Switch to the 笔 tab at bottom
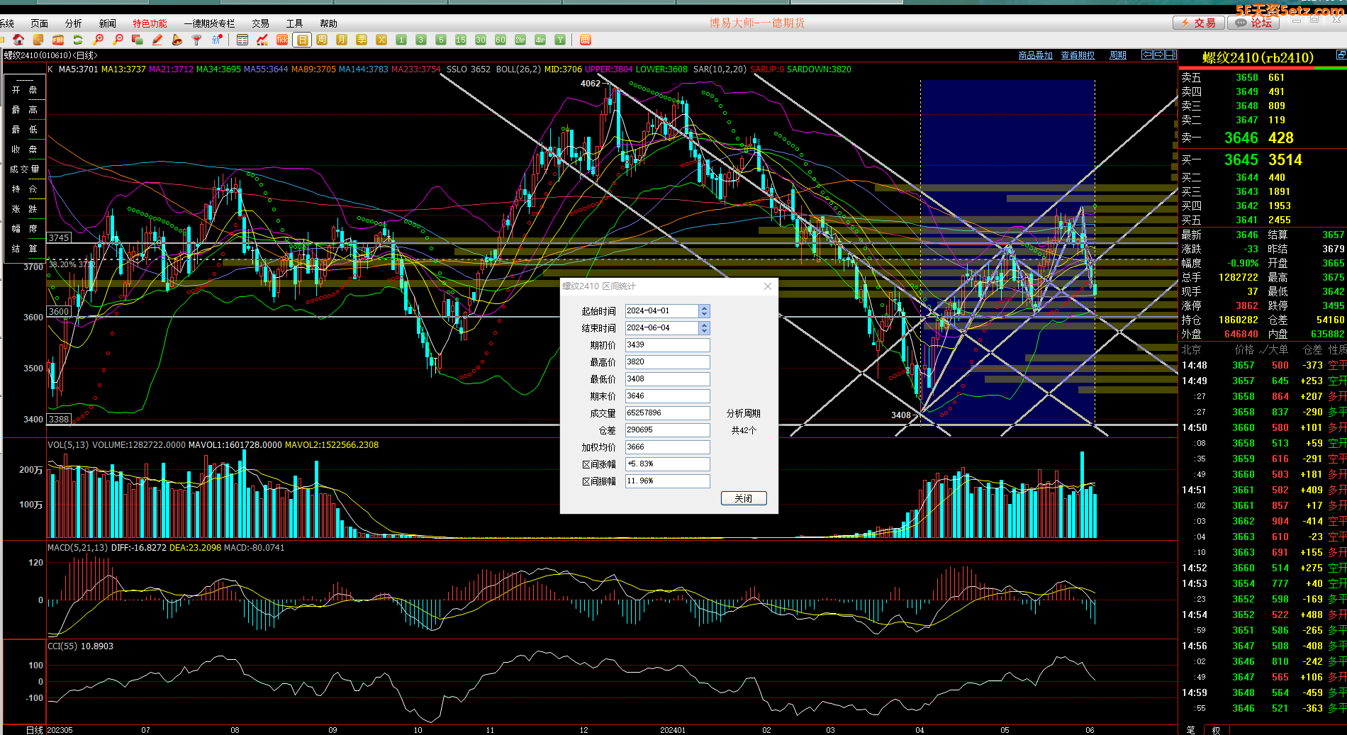1347x735 pixels. click(1190, 730)
